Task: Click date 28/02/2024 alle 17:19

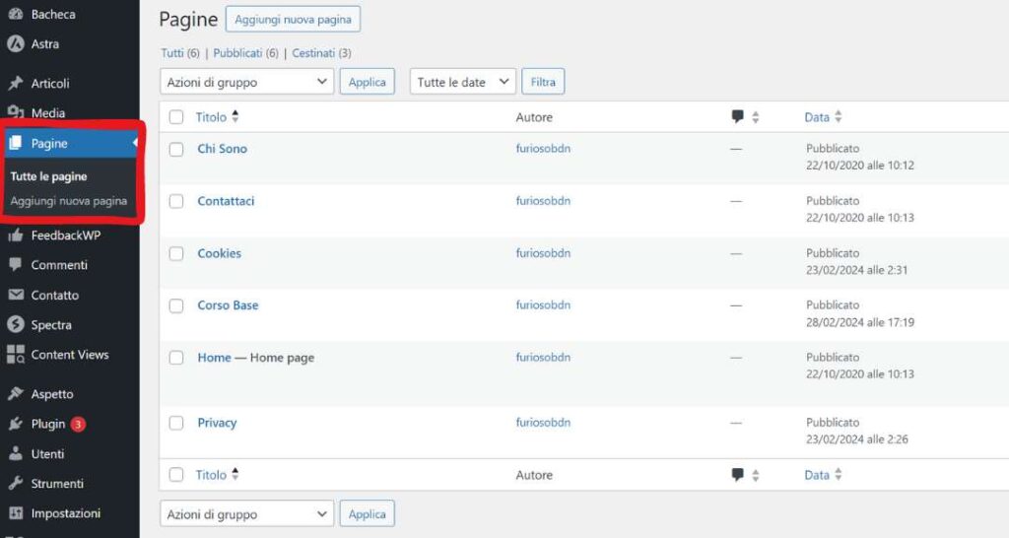Action: pos(859,322)
